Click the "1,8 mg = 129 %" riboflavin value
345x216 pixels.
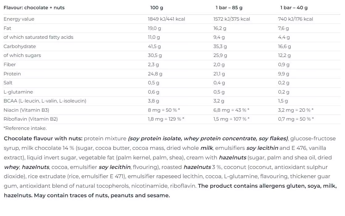[166, 119]
